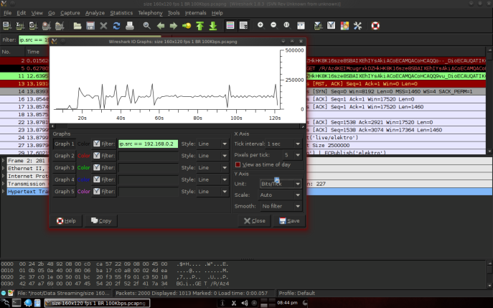Expand Ethernet II tree row
Viewport: 493px width, 308px height.
tap(4, 168)
